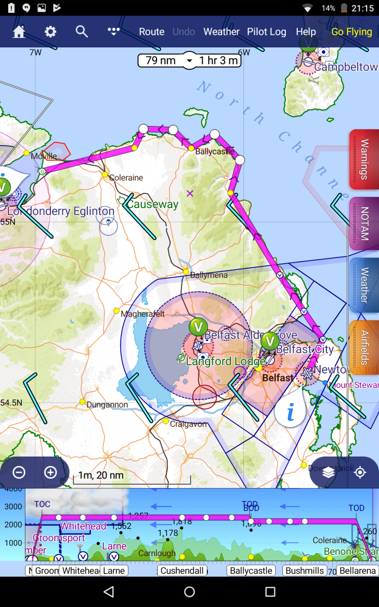The image size is (379, 607).
Task: Select the greyed-out Undo item
Action: pos(184,32)
